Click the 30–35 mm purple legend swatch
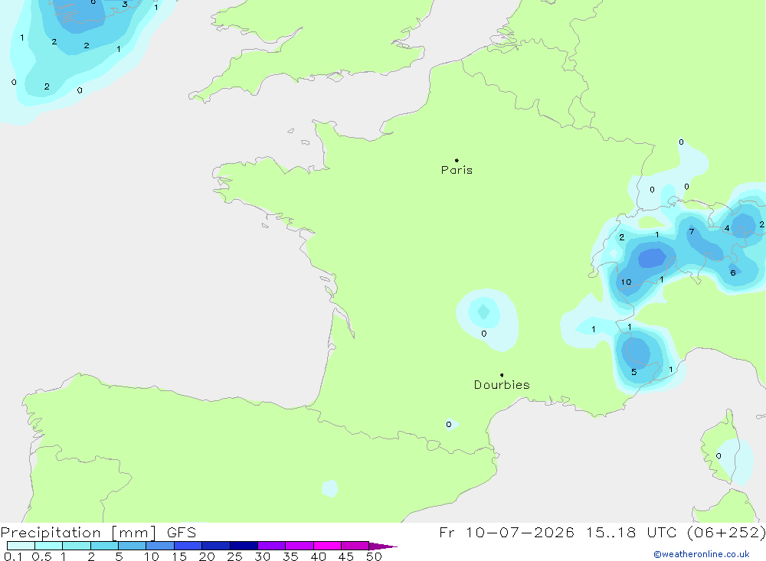Image resolution: width=766 pixels, height=561 pixels. [x=271, y=546]
